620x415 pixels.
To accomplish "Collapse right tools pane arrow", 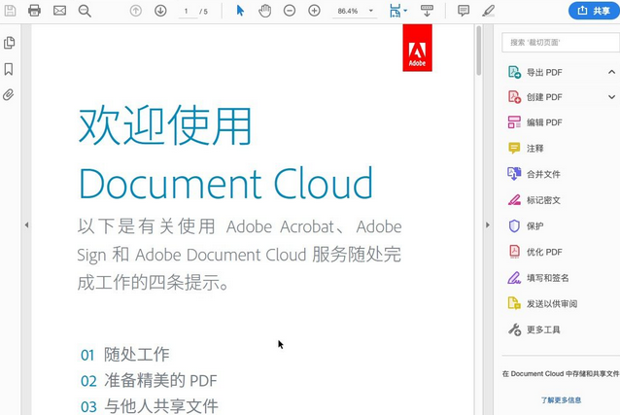I will click(x=488, y=225).
